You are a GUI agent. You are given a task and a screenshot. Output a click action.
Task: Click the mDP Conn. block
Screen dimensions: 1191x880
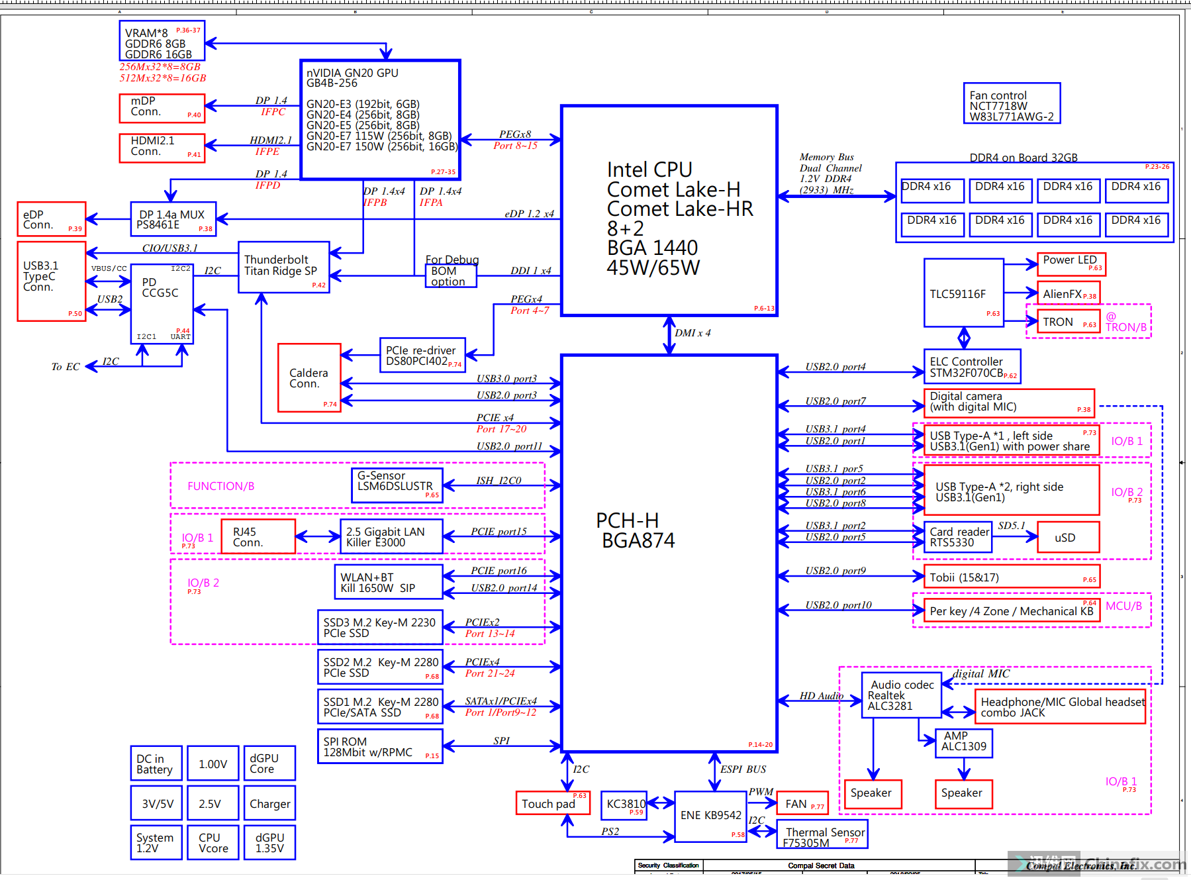[x=162, y=108]
